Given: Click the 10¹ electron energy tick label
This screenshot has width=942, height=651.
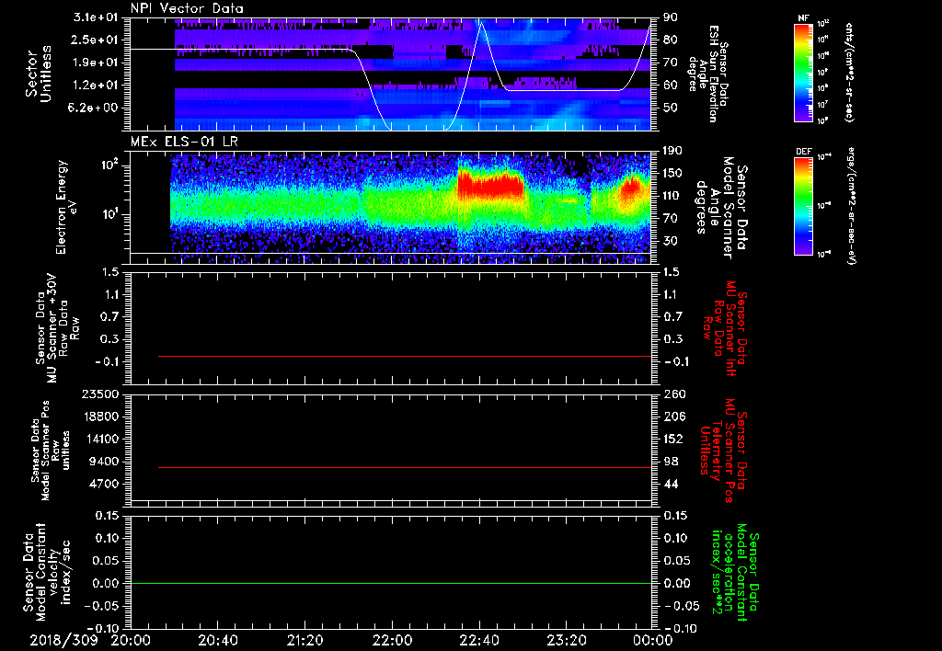Looking at the screenshot, I should pos(109,214).
